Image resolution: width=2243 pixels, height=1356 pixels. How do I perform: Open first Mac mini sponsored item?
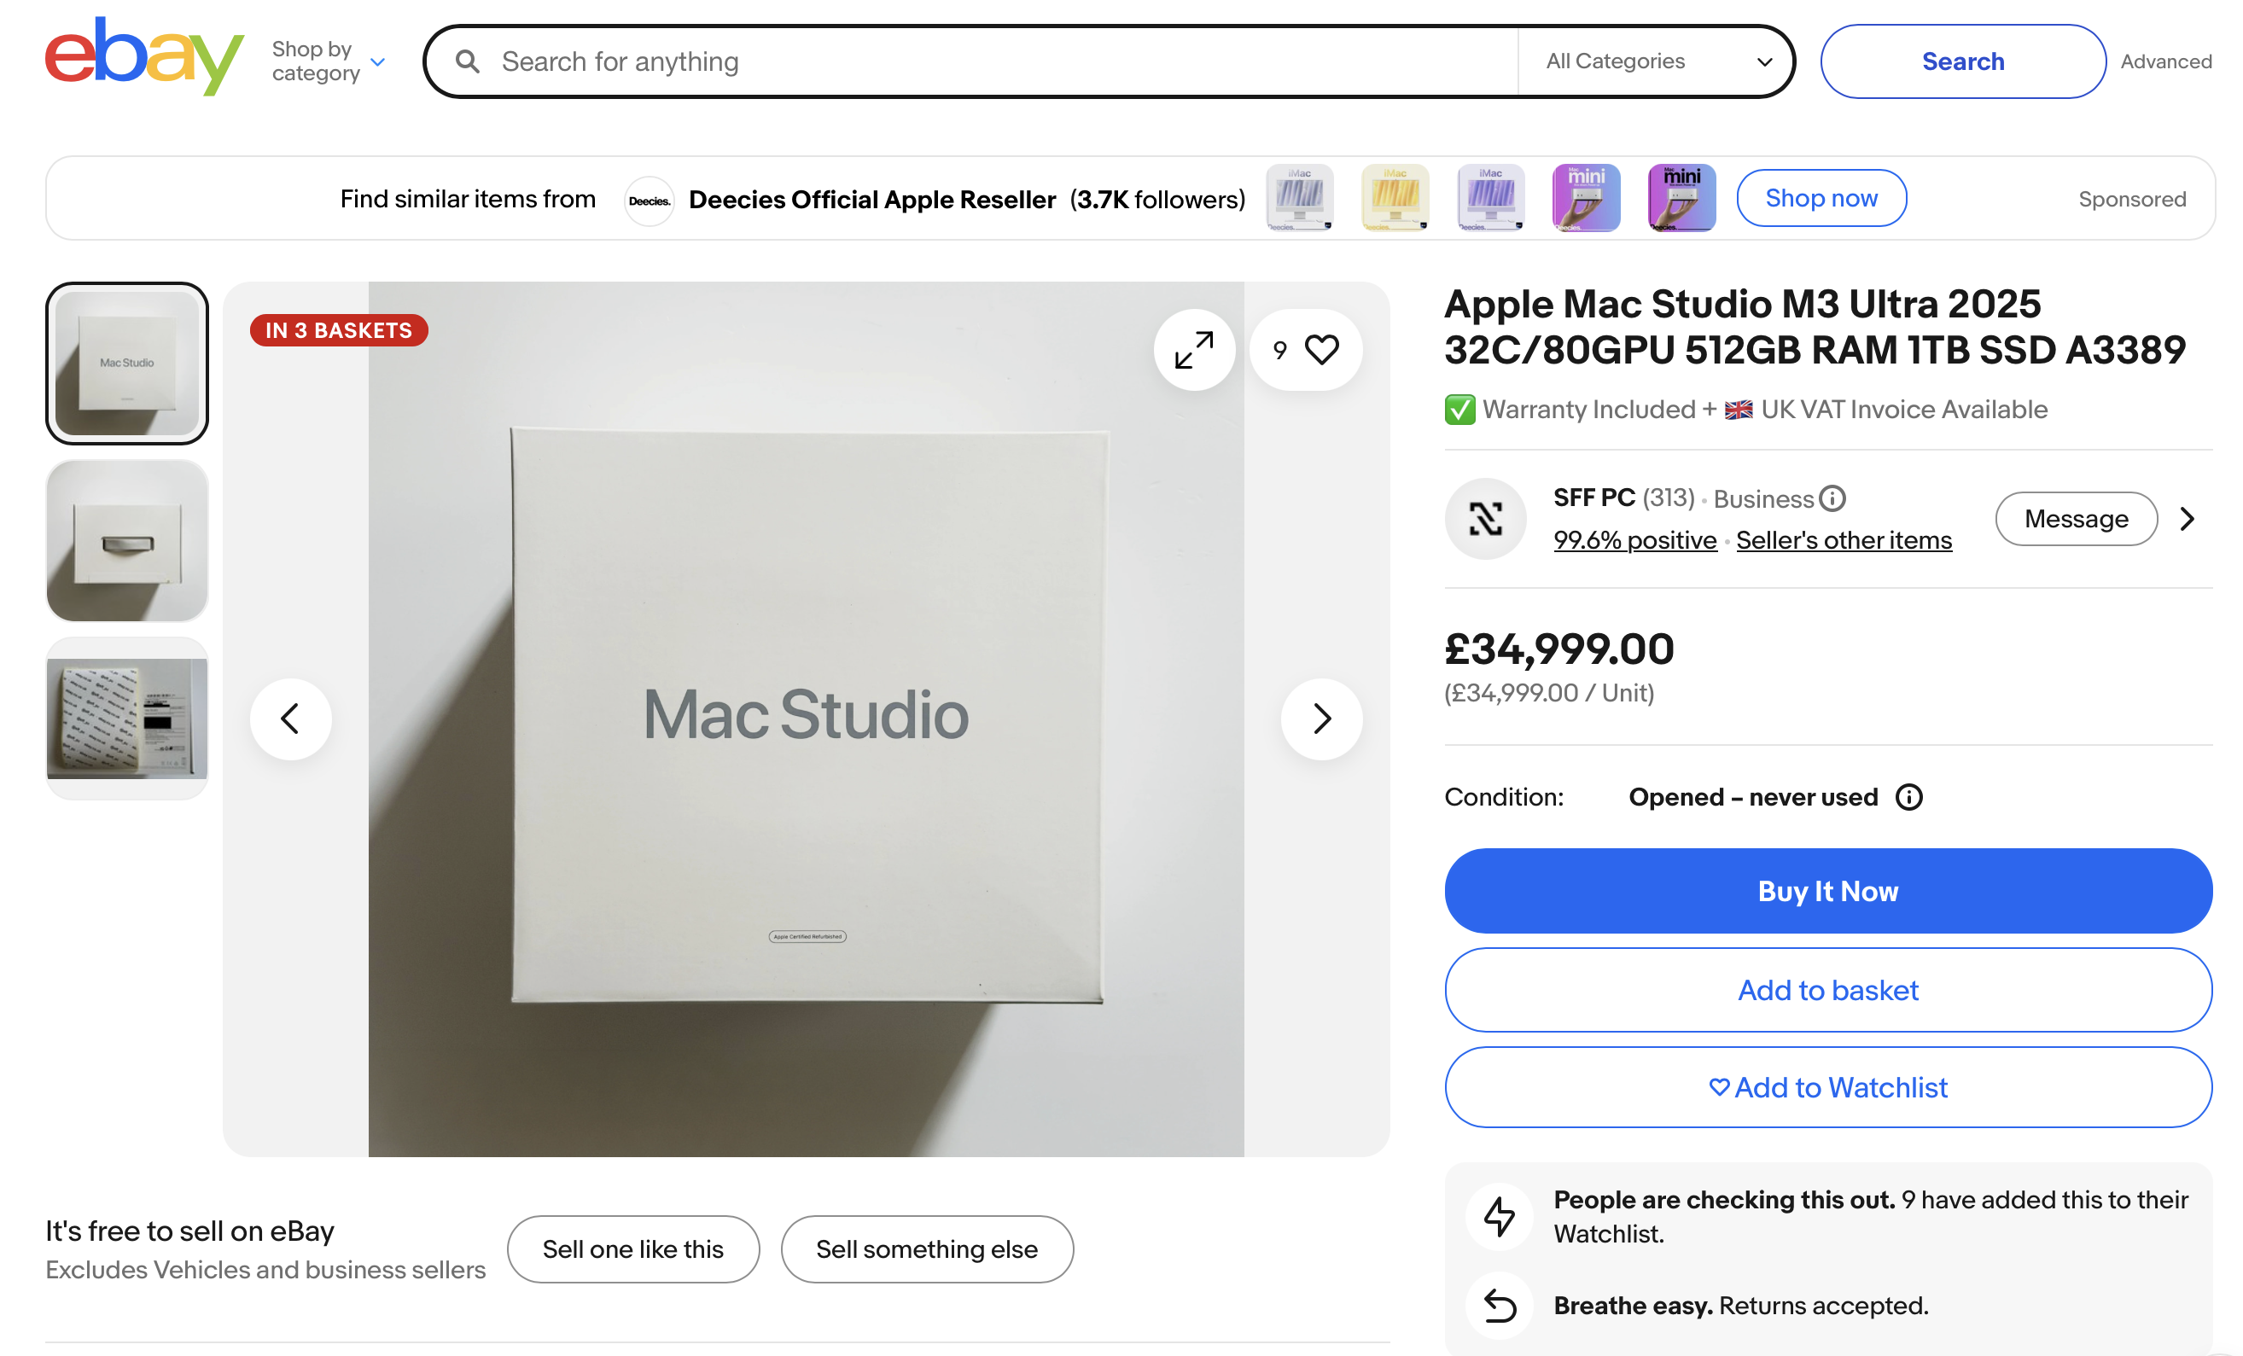(x=1586, y=198)
